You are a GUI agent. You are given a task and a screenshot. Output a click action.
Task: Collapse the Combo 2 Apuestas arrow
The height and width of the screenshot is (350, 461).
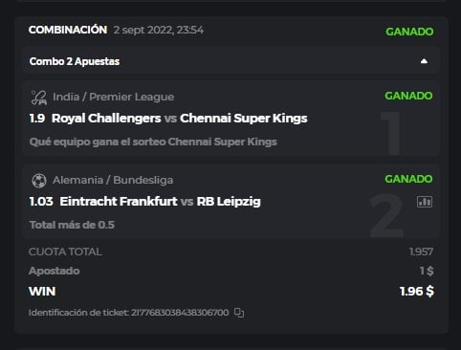point(424,61)
